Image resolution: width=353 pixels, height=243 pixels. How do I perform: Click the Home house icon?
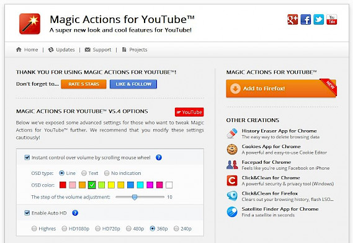click(x=19, y=50)
